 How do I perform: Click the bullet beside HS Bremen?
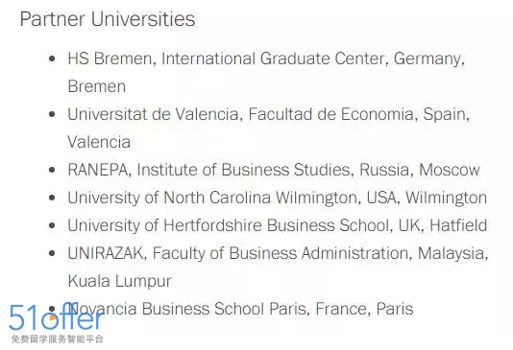click(x=52, y=58)
